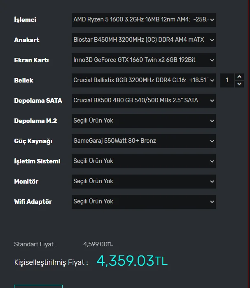250x288 pixels.
Task: Expand the Güç Kaynağı power supply dropdown
Action: tap(143, 141)
